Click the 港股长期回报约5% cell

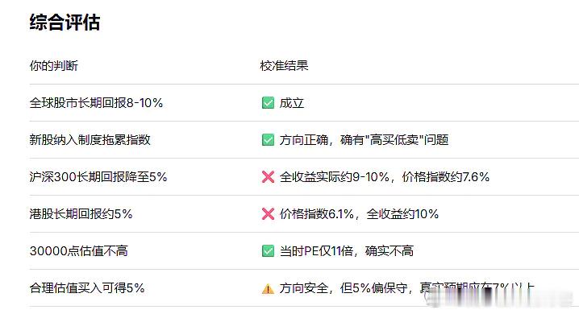(x=81, y=214)
